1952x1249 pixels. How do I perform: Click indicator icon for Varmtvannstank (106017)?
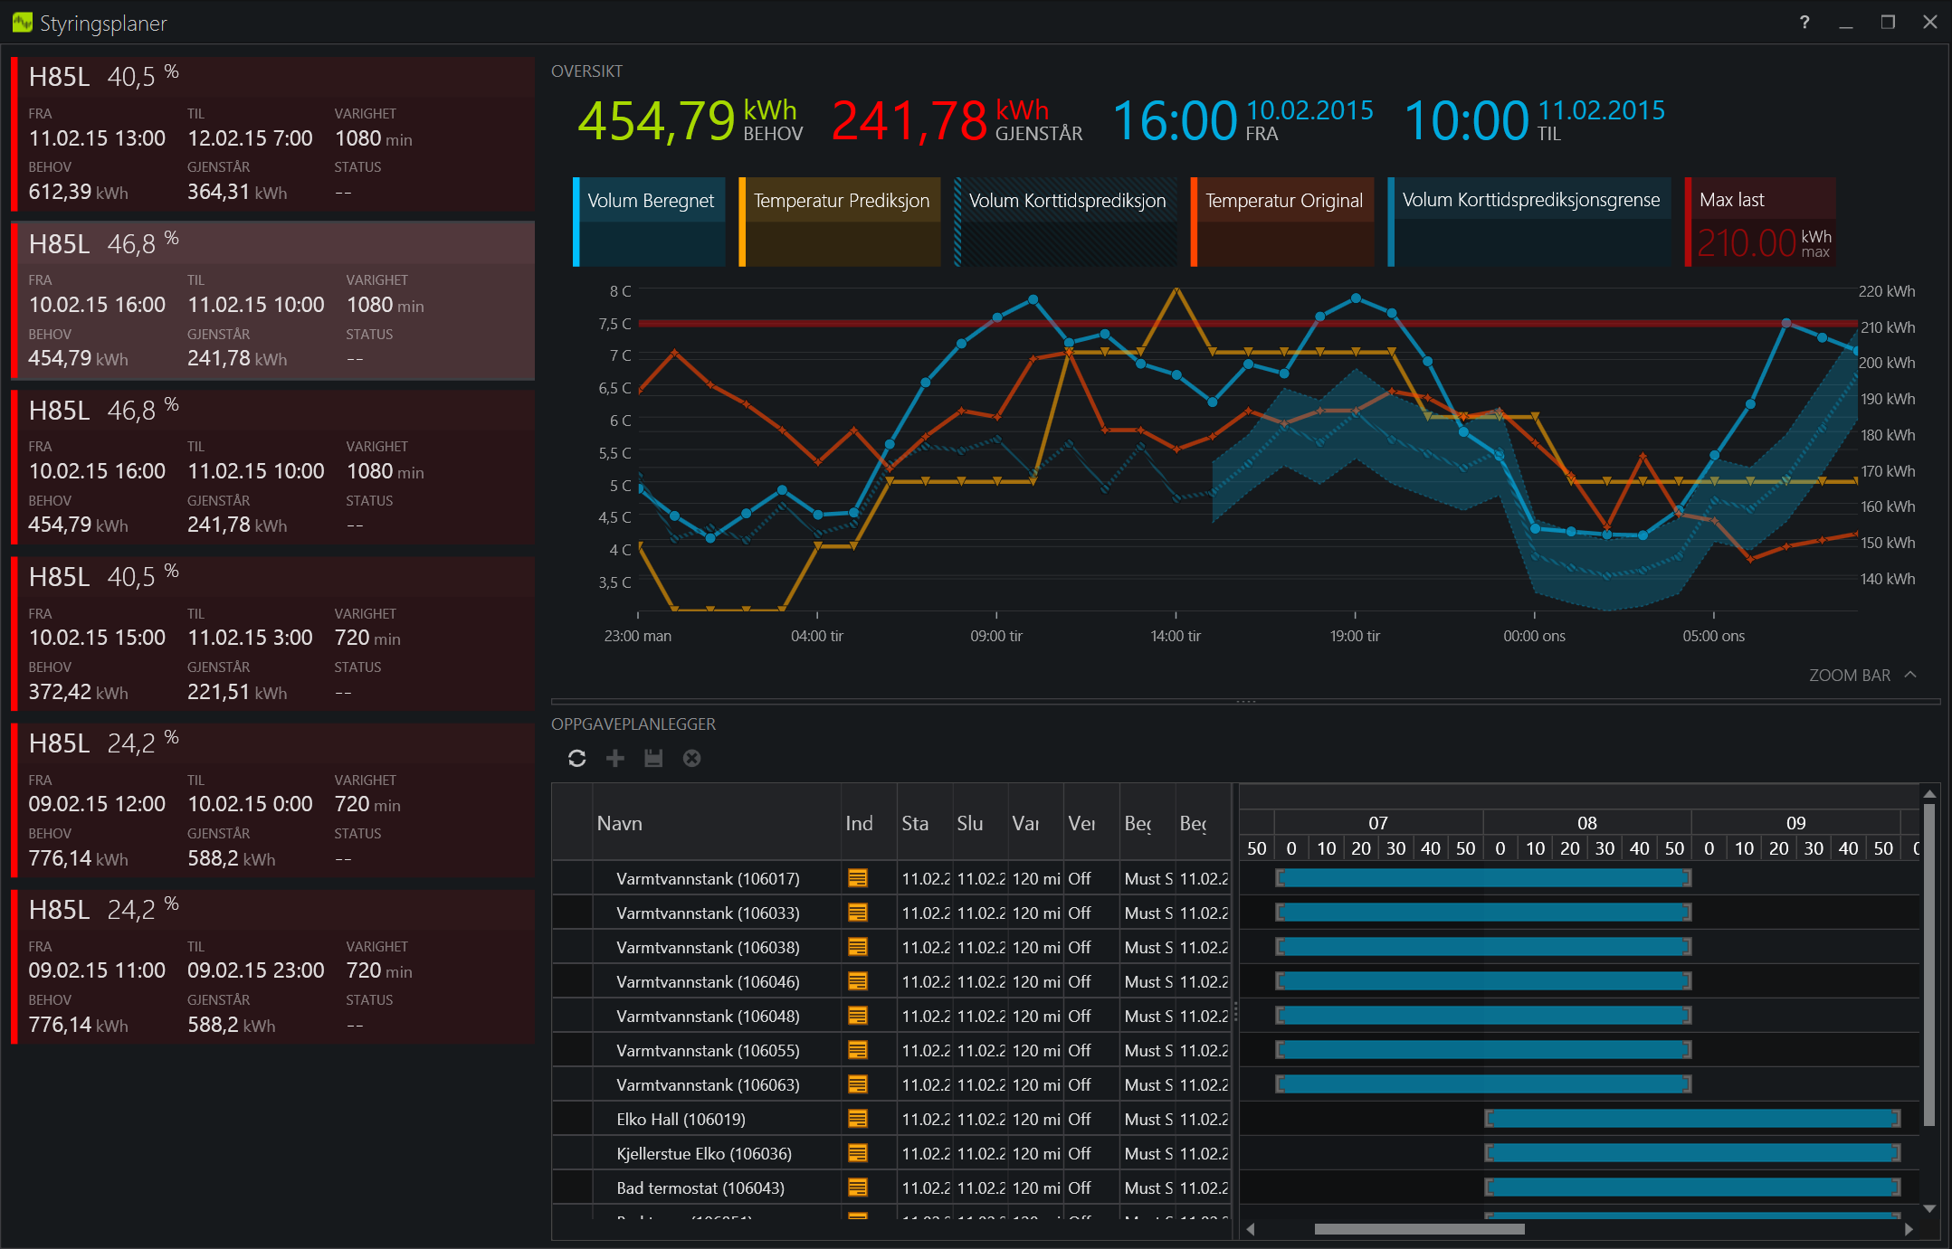(x=858, y=878)
